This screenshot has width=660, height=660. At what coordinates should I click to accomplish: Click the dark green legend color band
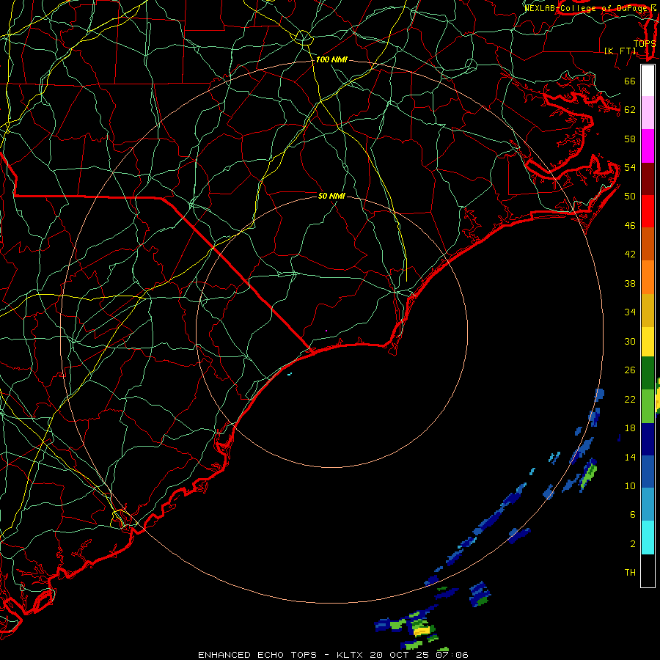648,373
